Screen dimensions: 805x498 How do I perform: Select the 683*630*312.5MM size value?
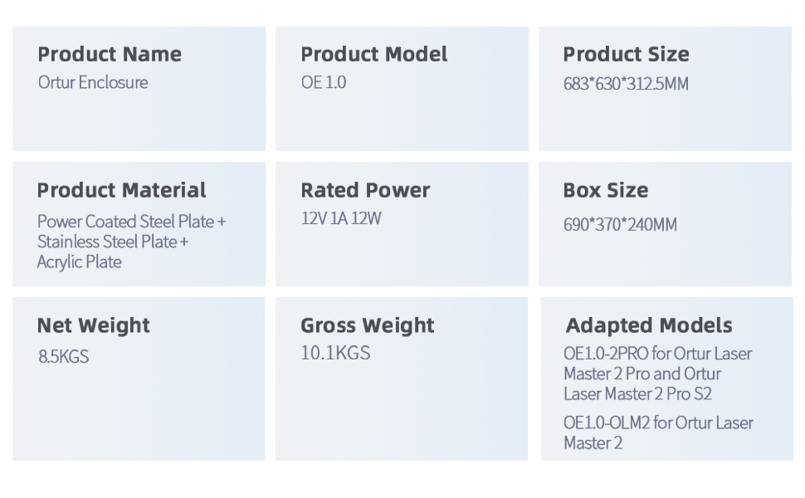click(x=626, y=84)
